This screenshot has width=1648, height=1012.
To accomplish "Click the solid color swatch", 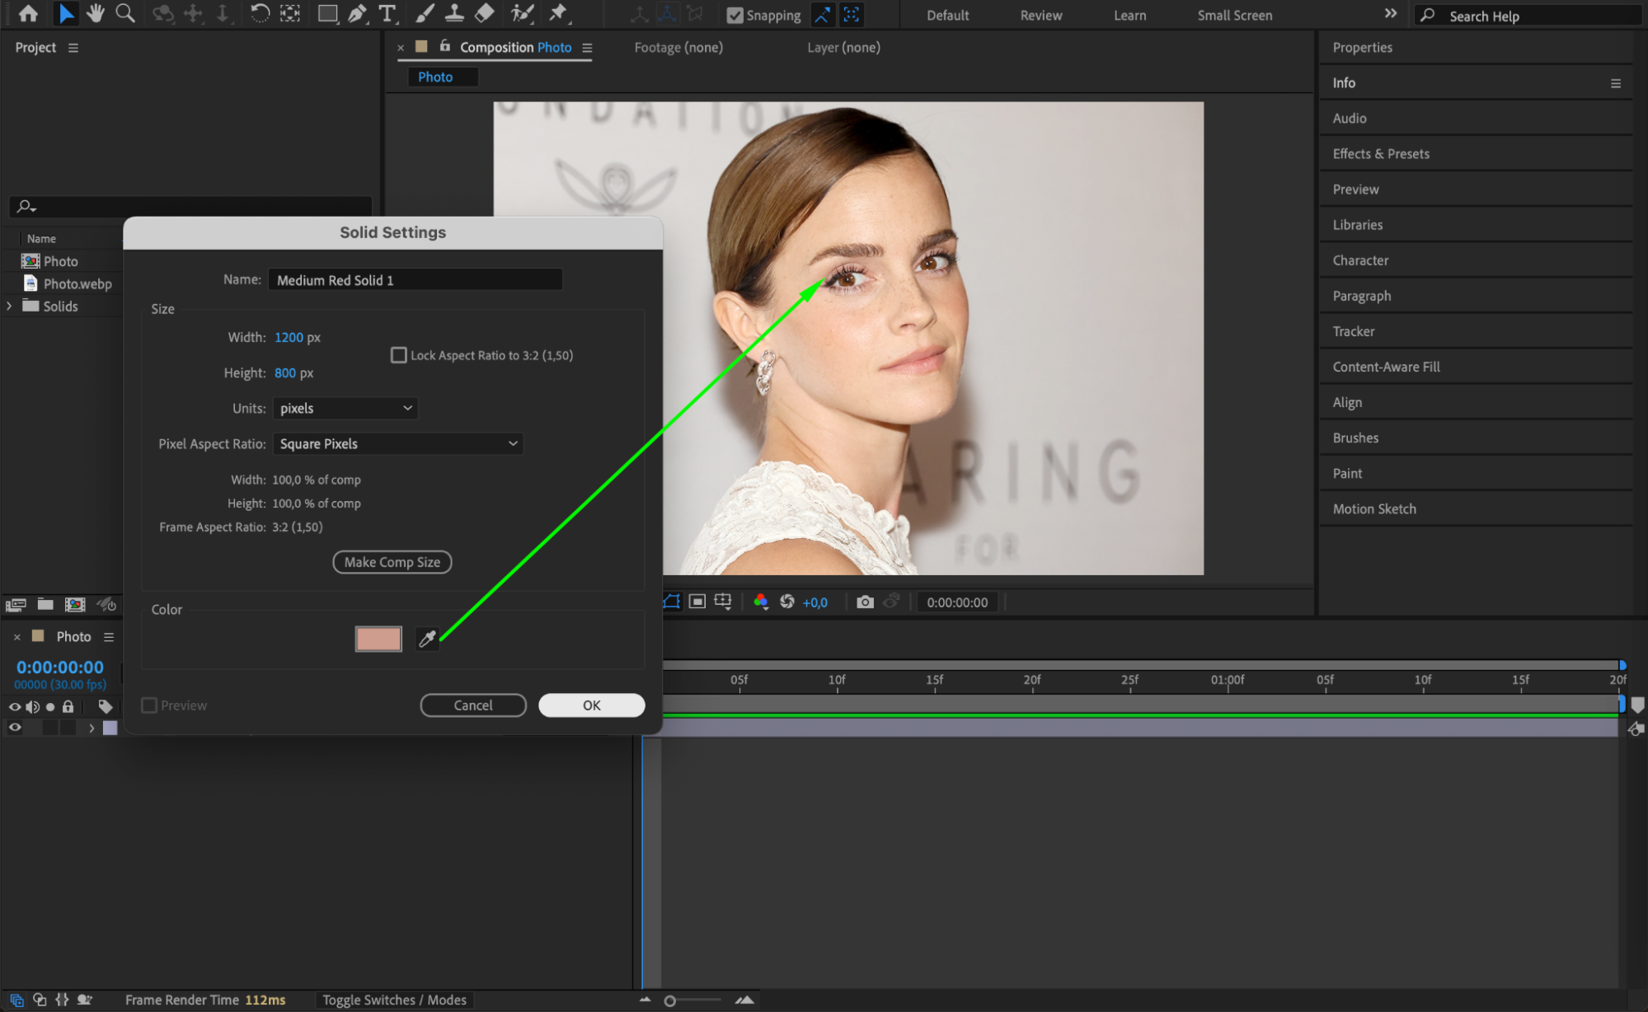I will (378, 639).
